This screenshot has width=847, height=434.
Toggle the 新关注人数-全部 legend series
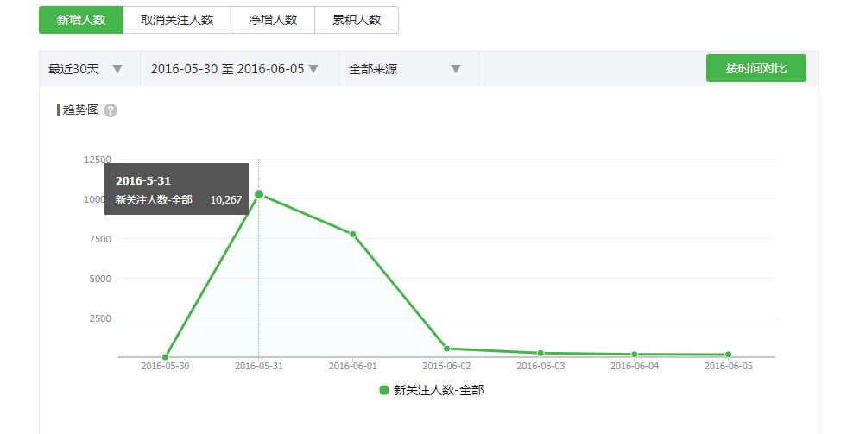coord(438,390)
